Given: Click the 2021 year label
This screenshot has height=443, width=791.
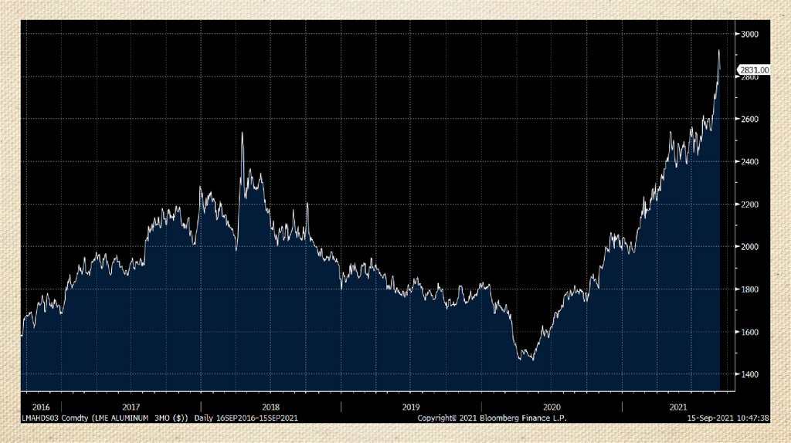Looking at the screenshot, I should [678, 407].
